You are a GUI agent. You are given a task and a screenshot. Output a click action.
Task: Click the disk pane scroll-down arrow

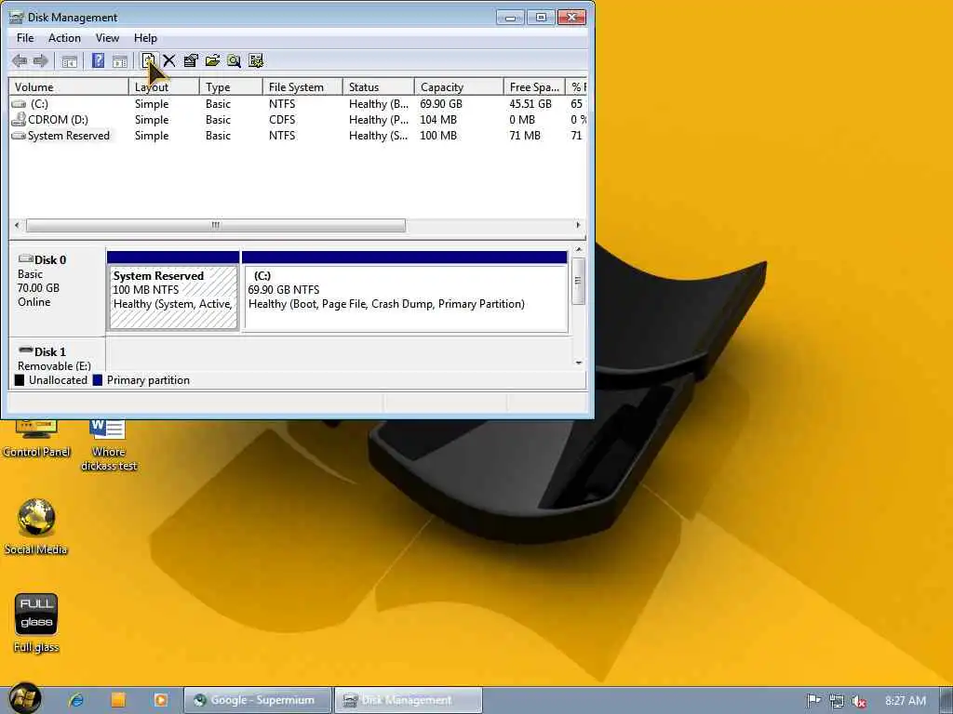(579, 363)
